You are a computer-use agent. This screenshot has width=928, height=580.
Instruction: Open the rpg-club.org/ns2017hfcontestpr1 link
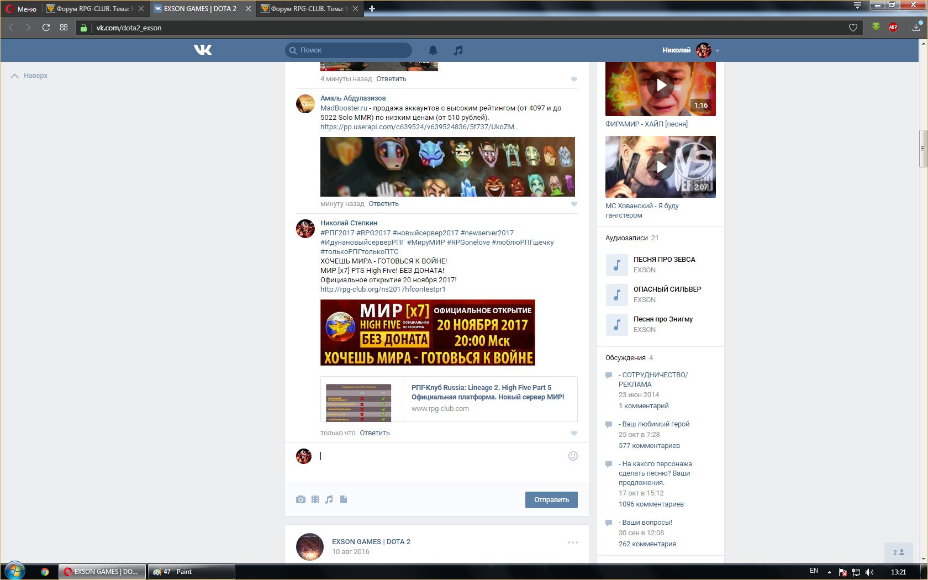tap(383, 289)
